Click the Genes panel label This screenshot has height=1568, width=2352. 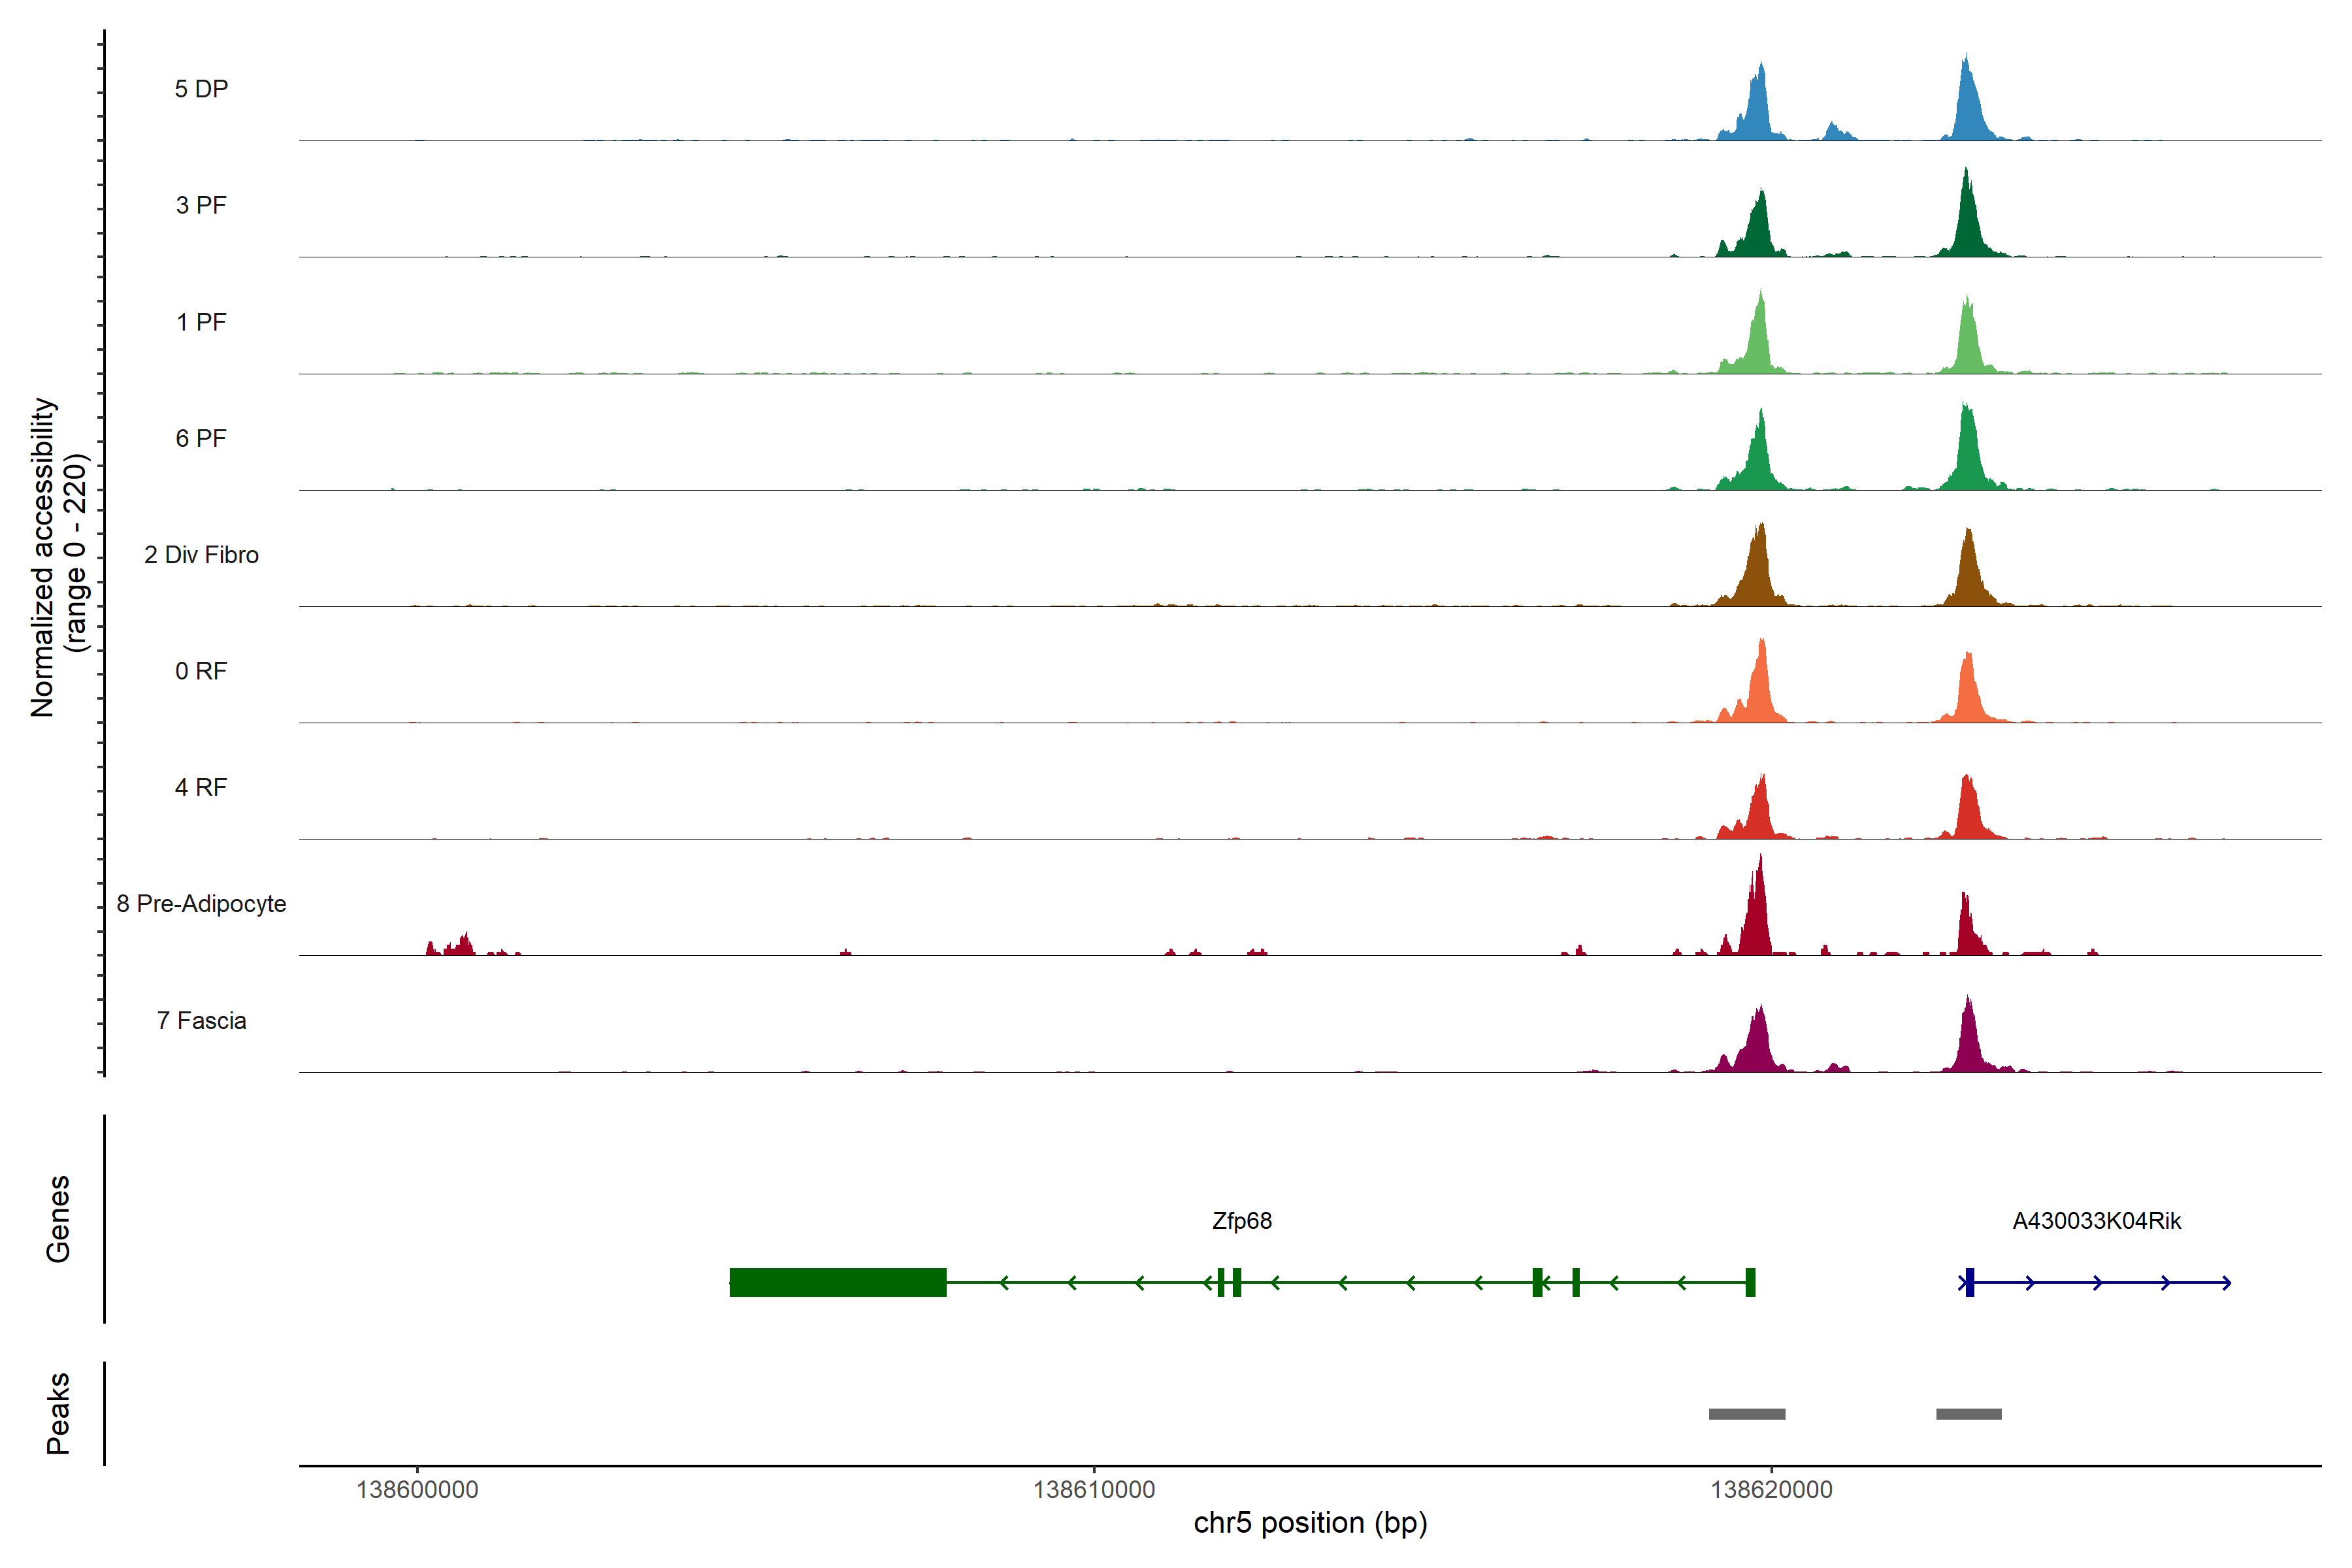click(x=58, y=1219)
